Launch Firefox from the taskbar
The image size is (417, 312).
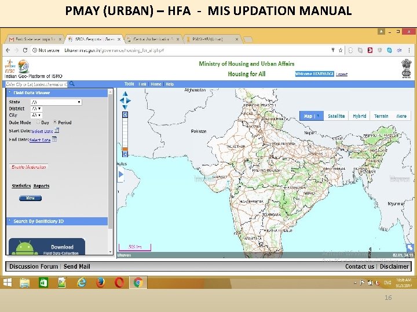click(100, 283)
